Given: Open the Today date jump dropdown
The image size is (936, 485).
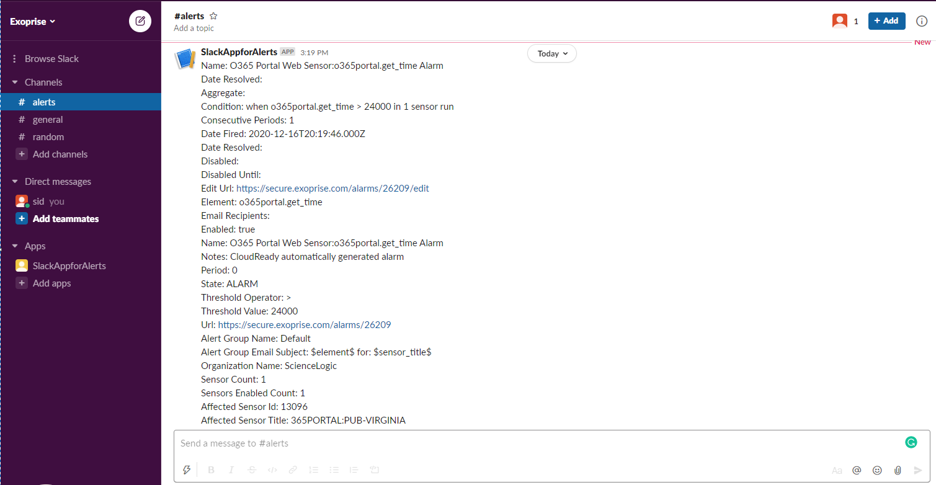Looking at the screenshot, I should pyautogui.click(x=552, y=53).
